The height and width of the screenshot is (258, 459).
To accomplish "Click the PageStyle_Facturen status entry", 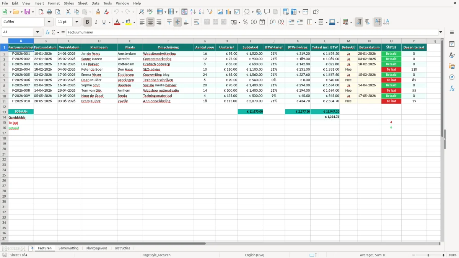I will [x=156, y=255].
